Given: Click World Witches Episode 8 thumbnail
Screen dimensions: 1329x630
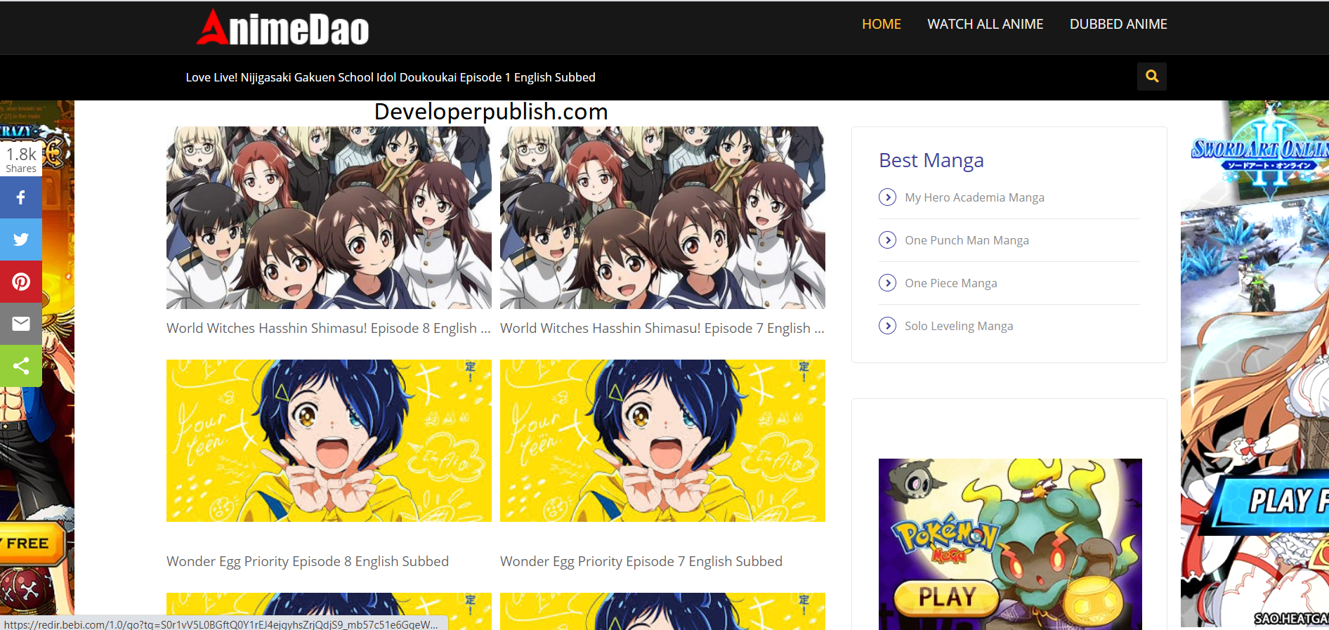Looking at the screenshot, I should 329,218.
